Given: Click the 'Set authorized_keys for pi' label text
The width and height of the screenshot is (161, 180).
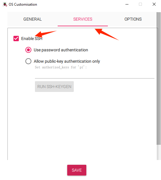Looking at the screenshot, I should pos(61,67).
